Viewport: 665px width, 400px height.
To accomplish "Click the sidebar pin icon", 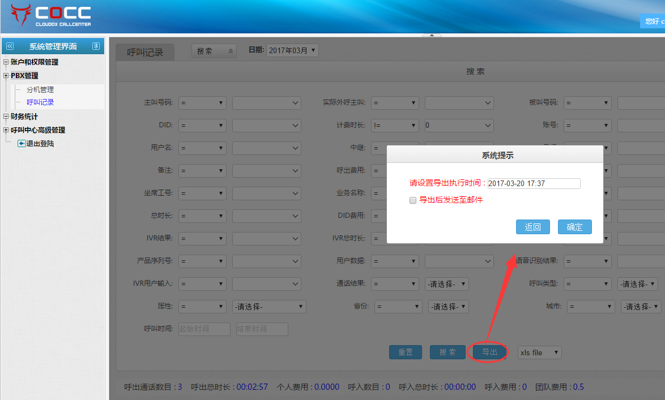I will (x=96, y=46).
